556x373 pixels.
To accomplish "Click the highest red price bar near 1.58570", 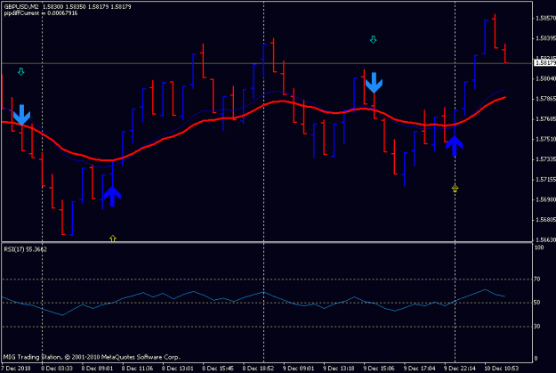I will coord(495,31).
